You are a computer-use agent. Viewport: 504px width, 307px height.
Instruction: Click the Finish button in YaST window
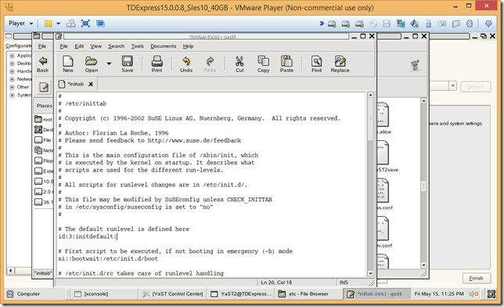[476, 278]
